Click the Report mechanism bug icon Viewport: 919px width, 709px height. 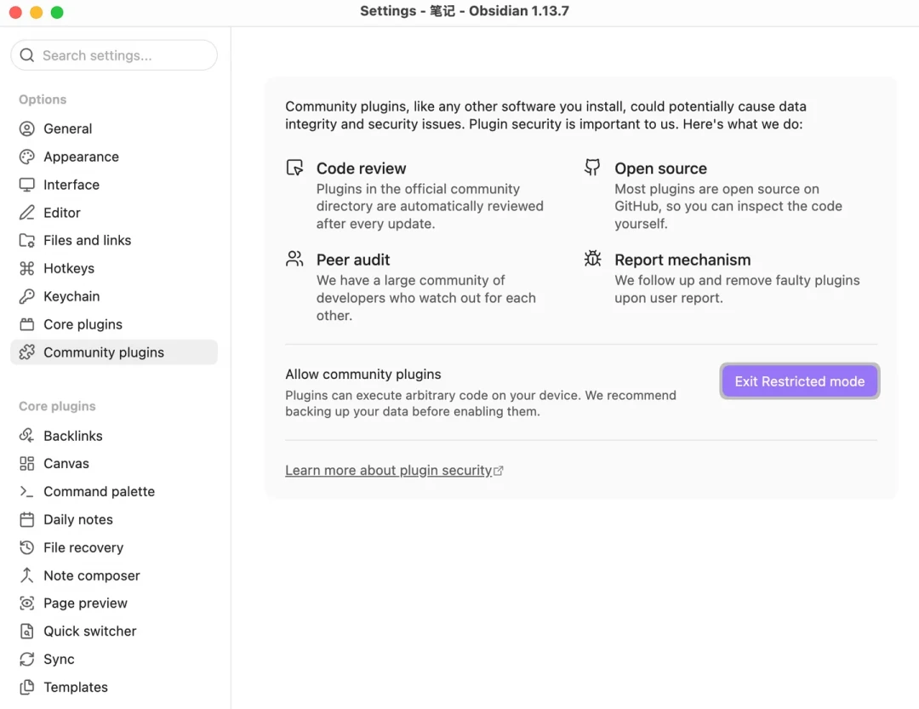tap(592, 259)
